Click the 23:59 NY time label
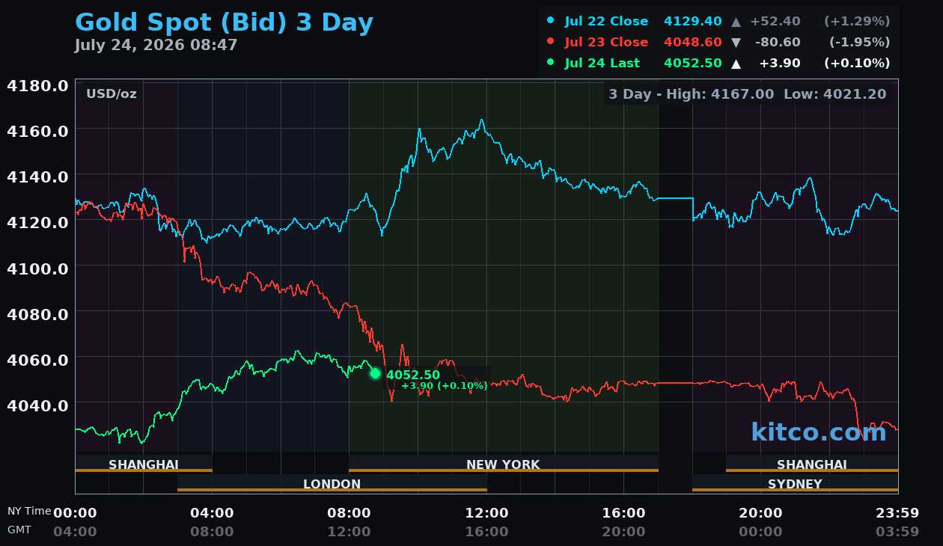 [x=897, y=512]
